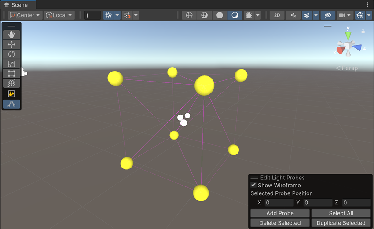The height and width of the screenshot is (229, 374).
Task: Open the Local handle rotation dropdown
Action: tap(59, 15)
